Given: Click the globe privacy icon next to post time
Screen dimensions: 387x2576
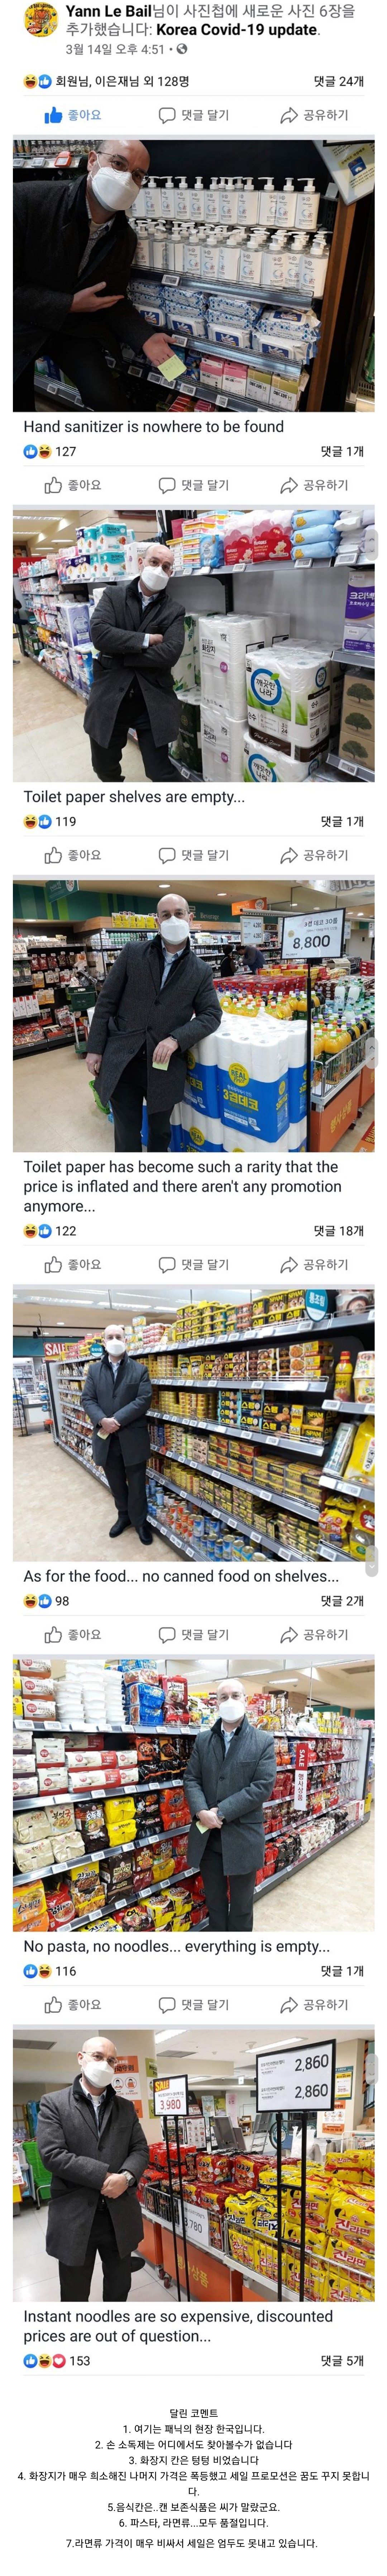Looking at the screenshot, I should point(182,48).
